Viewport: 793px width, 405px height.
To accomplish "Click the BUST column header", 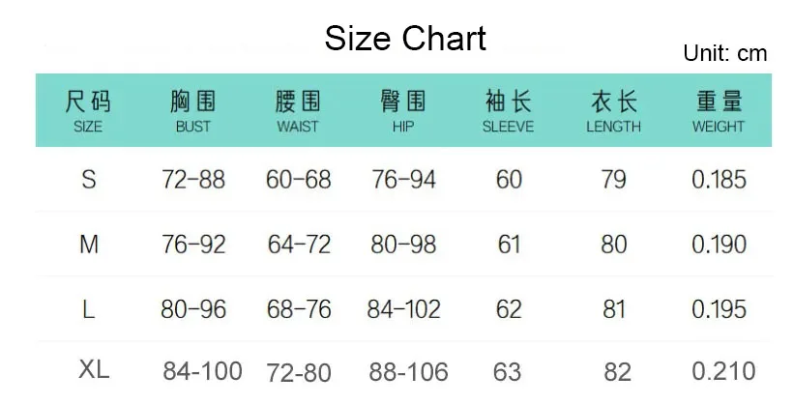I will pyautogui.click(x=192, y=112).
